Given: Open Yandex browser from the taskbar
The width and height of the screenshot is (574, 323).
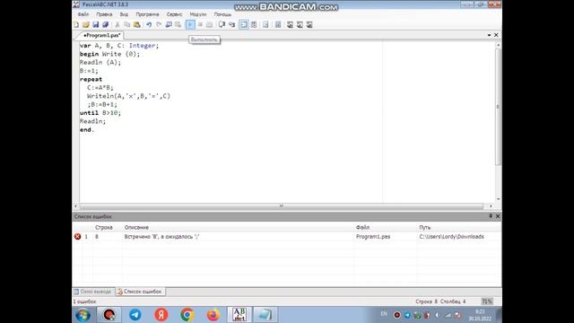Looking at the screenshot, I should click(x=161, y=315).
